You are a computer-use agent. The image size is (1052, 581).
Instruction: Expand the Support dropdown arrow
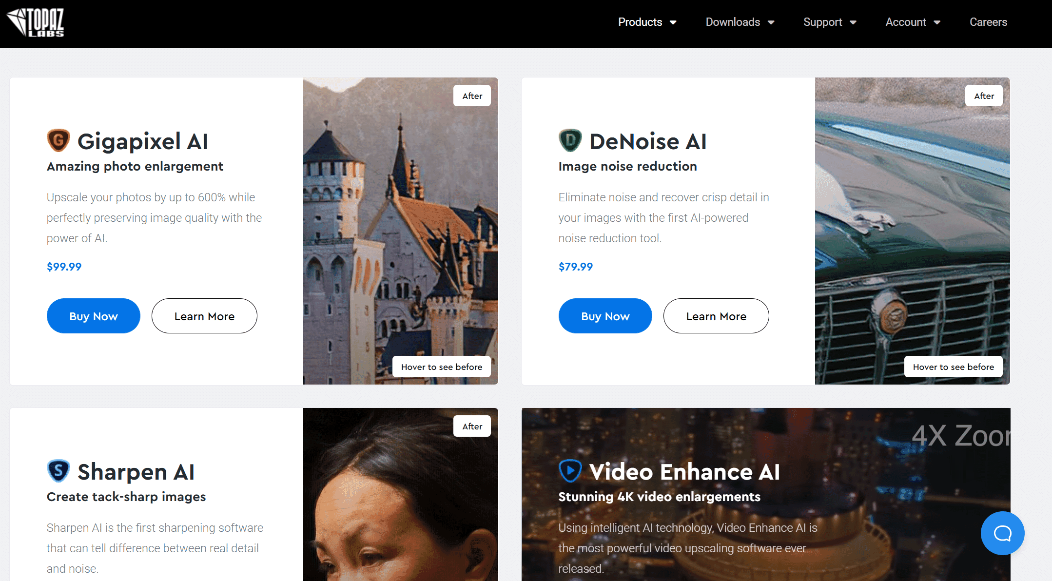pyautogui.click(x=853, y=22)
